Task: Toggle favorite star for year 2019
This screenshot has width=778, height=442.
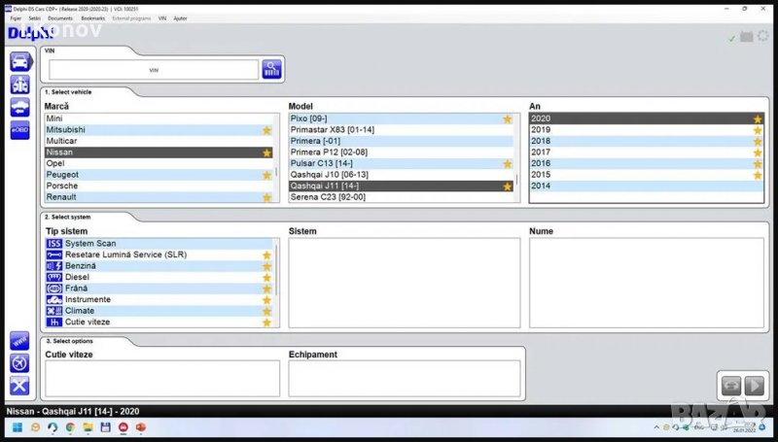Action: [x=757, y=130]
